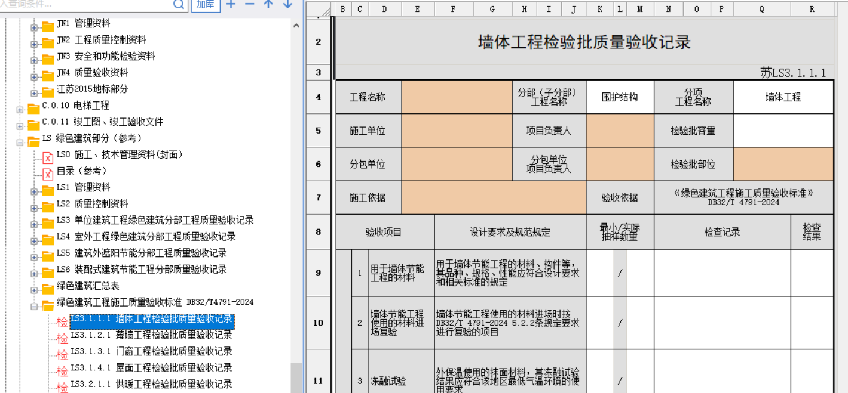Select column header Q
The image size is (848, 393).
click(762, 9)
